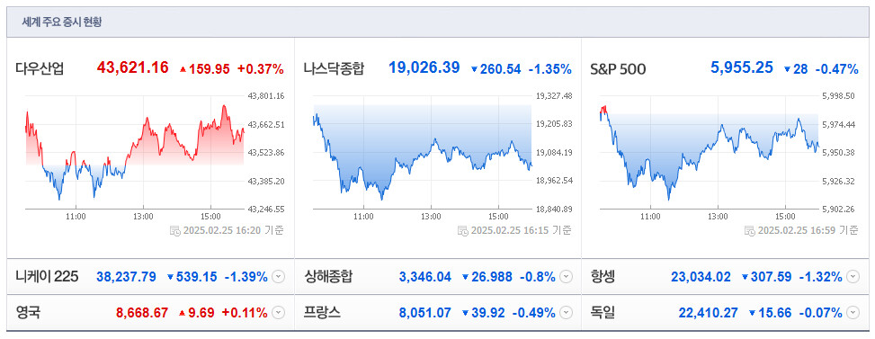Screen dimensions: 875x339
Task: Click the S&P 500 blue down-arrow indicator
Action: point(787,70)
